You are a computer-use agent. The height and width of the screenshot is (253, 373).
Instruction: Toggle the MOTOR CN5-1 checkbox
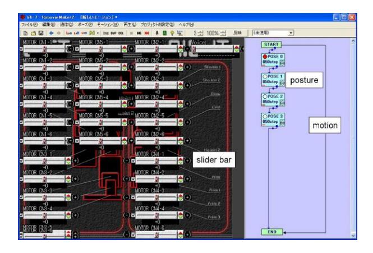coord(77,49)
